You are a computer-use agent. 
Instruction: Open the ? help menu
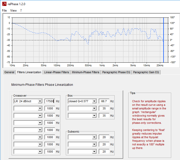(21, 11)
